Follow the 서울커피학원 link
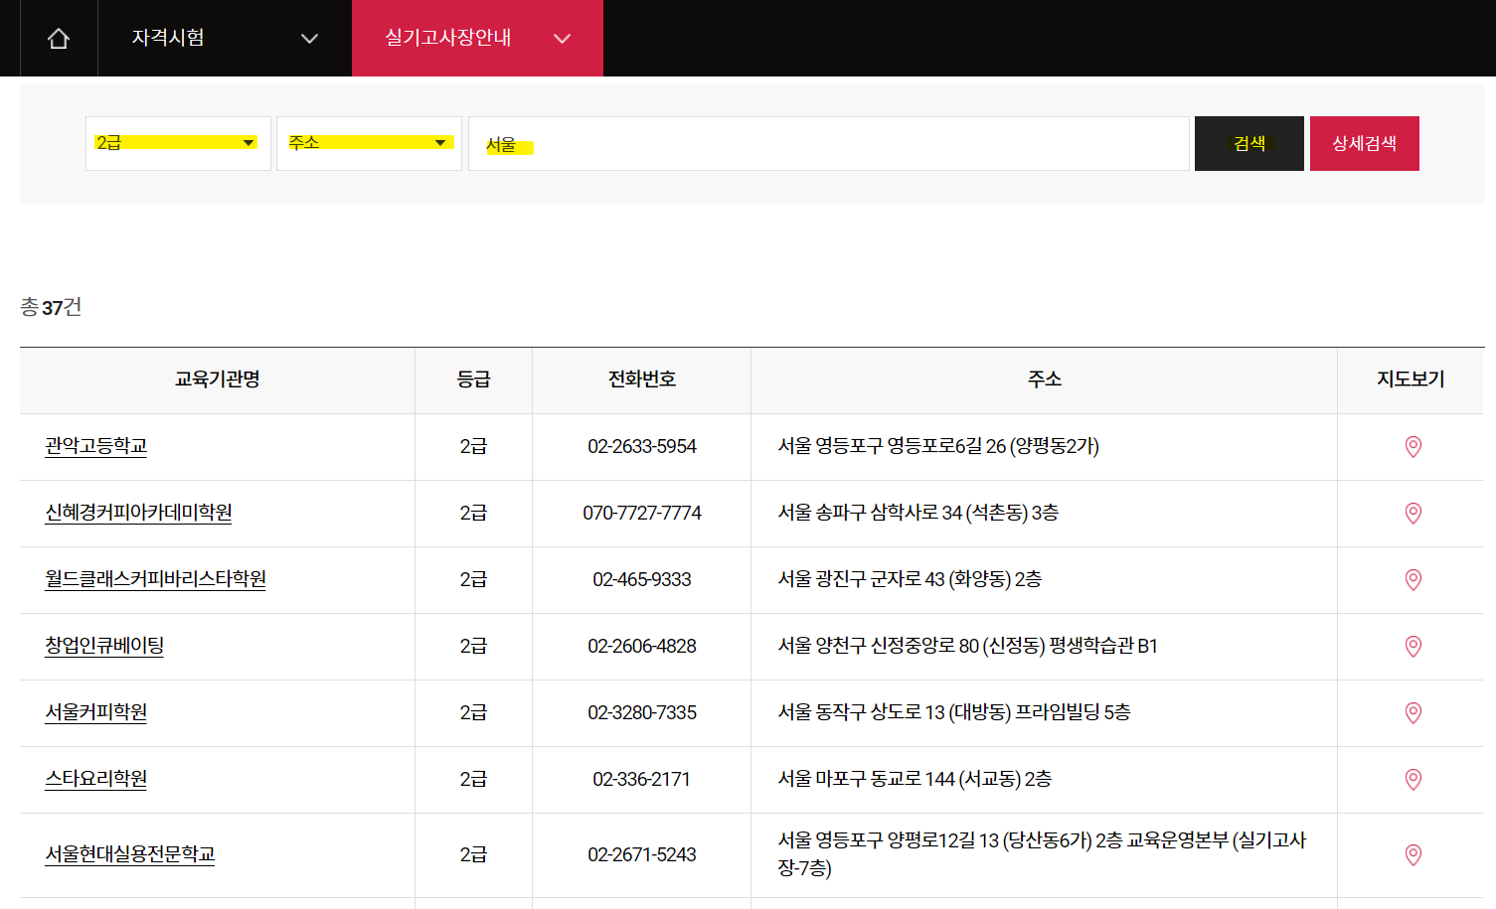Viewport: 1496px width, 909px height. tap(94, 712)
